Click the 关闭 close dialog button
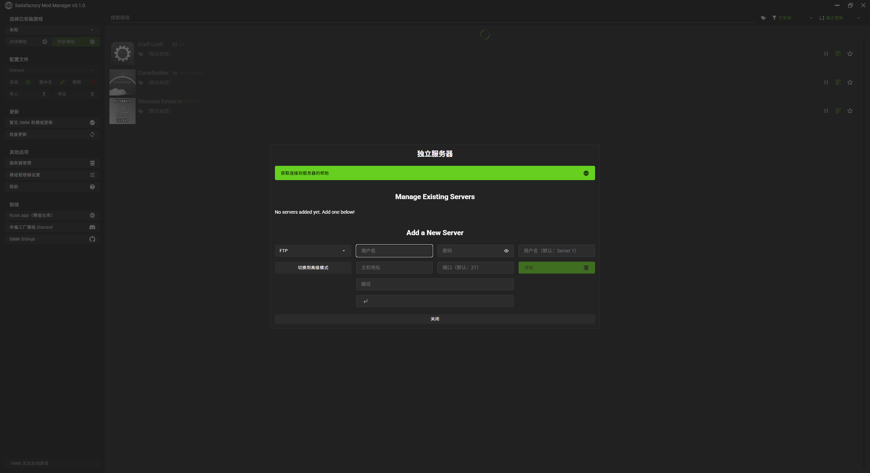This screenshot has height=473, width=870. [435, 319]
